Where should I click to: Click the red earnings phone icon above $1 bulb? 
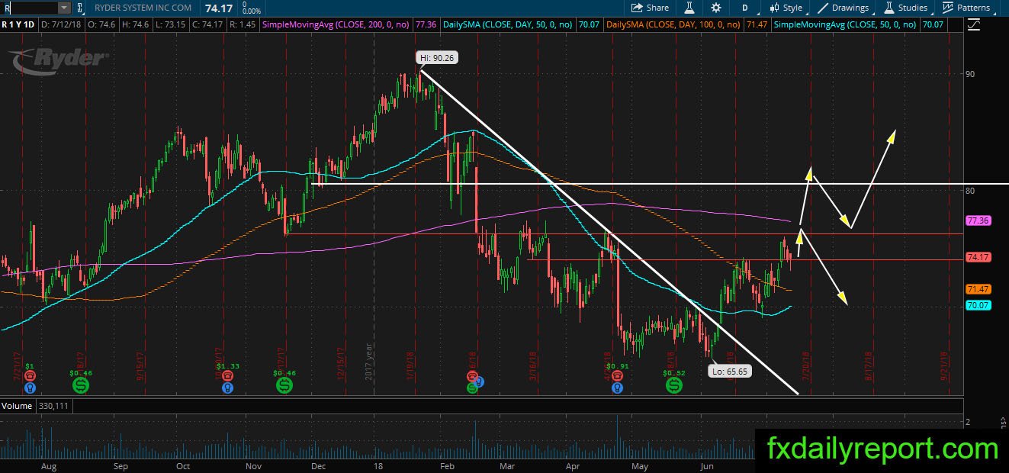[x=30, y=376]
